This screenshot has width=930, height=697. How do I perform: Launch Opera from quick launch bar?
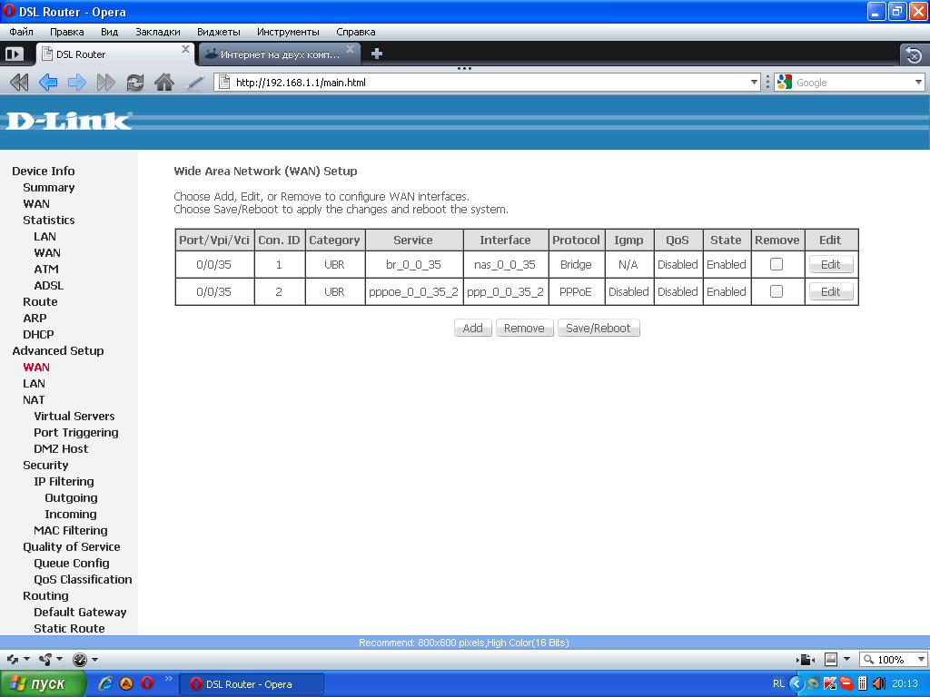[147, 684]
